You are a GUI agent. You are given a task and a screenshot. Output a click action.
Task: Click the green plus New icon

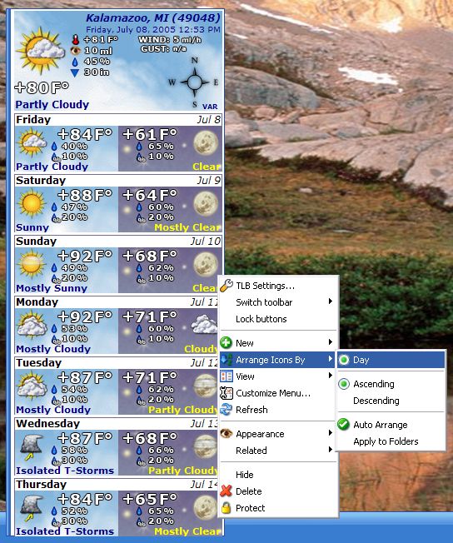[x=226, y=343]
